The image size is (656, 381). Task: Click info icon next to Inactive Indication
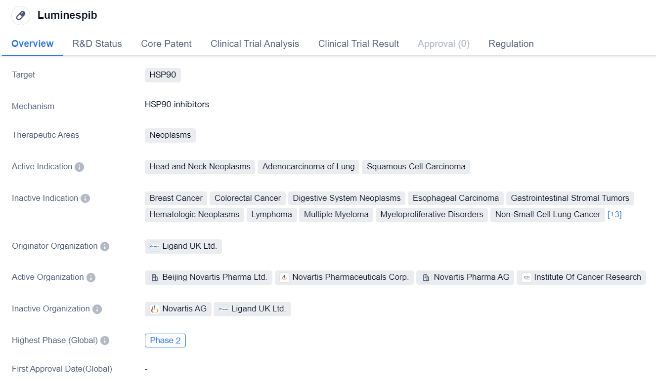click(x=86, y=198)
